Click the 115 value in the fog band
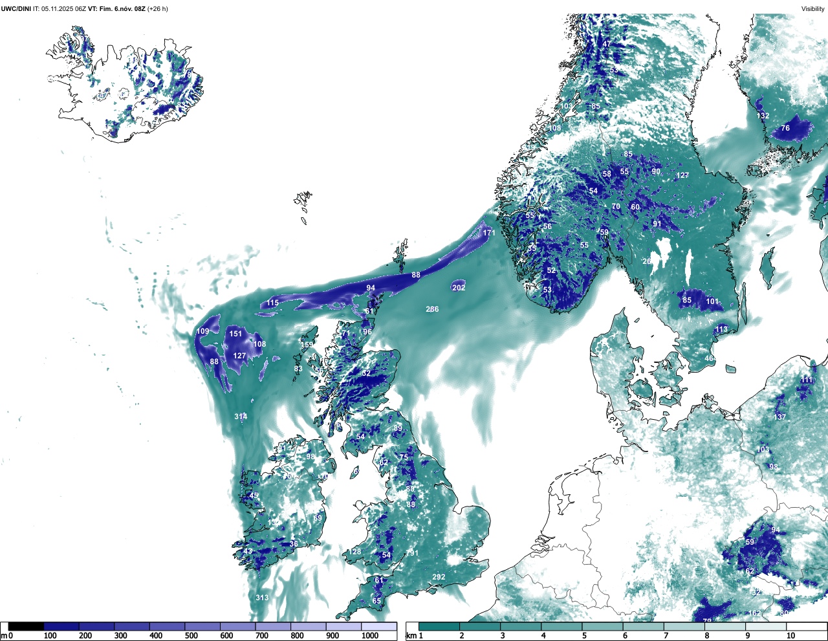This screenshot has height=641, width=828. pyautogui.click(x=272, y=303)
